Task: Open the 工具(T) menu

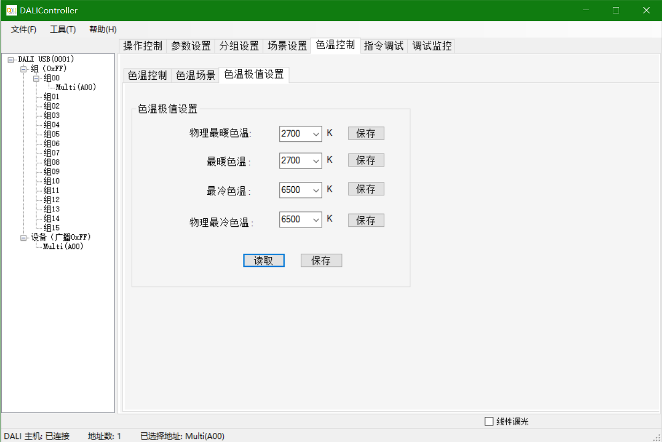Action: click(63, 29)
